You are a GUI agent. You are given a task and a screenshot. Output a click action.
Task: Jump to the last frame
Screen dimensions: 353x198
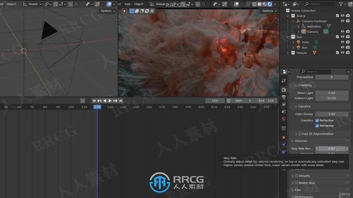click(x=121, y=101)
